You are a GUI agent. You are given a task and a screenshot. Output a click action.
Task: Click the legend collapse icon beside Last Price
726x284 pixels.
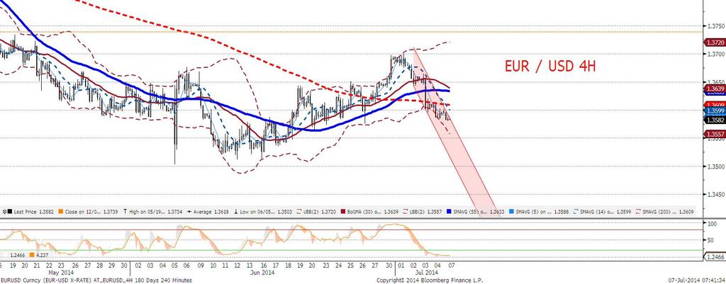(x=4, y=211)
